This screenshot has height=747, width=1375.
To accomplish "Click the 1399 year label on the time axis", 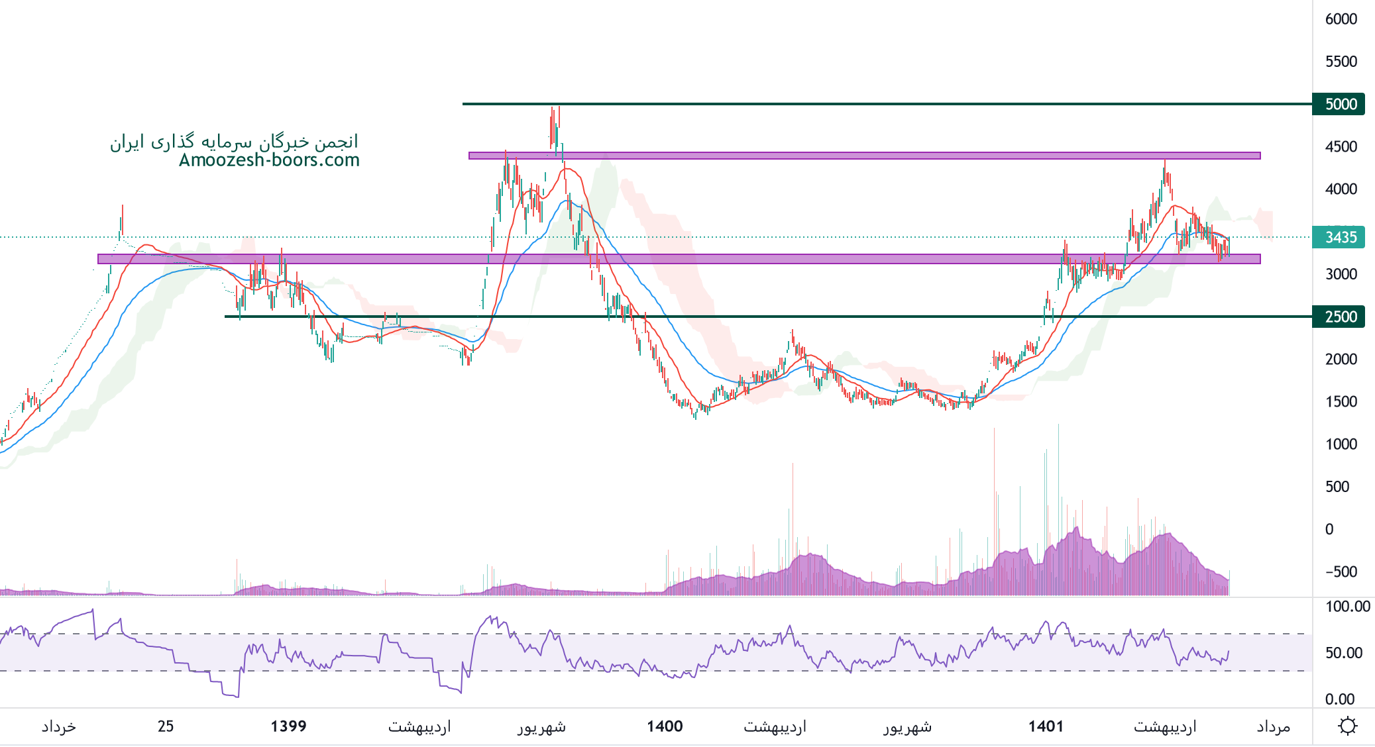I will tap(288, 726).
